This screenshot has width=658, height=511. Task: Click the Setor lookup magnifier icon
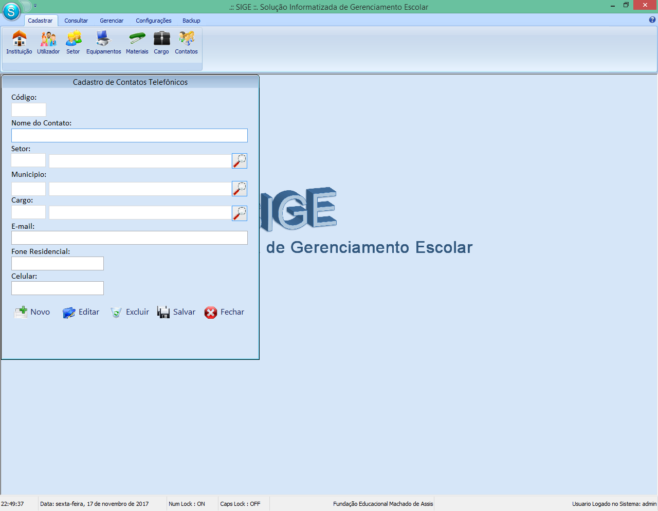coord(239,160)
